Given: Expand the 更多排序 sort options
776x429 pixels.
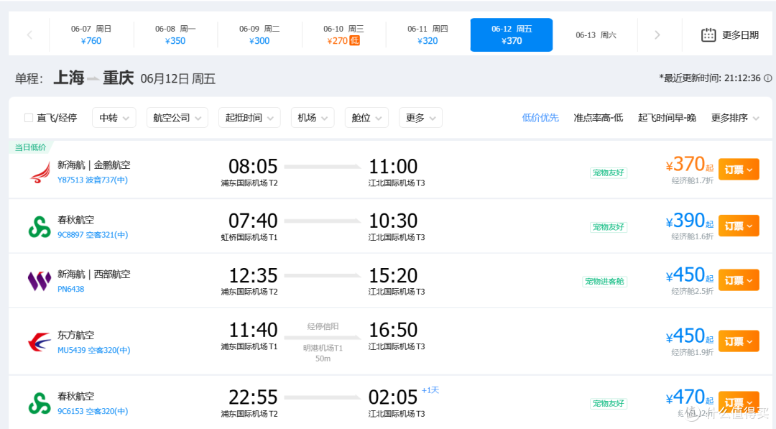Looking at the screenshot, I should tap(735, 118).
